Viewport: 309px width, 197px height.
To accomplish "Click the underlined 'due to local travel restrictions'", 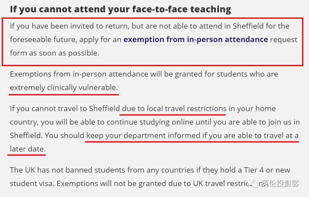I will click(174, 109).
